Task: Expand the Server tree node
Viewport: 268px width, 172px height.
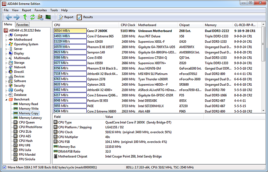Action: [x=6, y=49]
